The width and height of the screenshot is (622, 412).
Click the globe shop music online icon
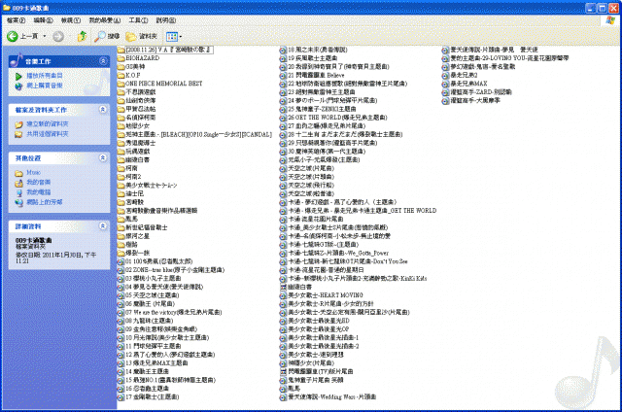coord(18,86)
